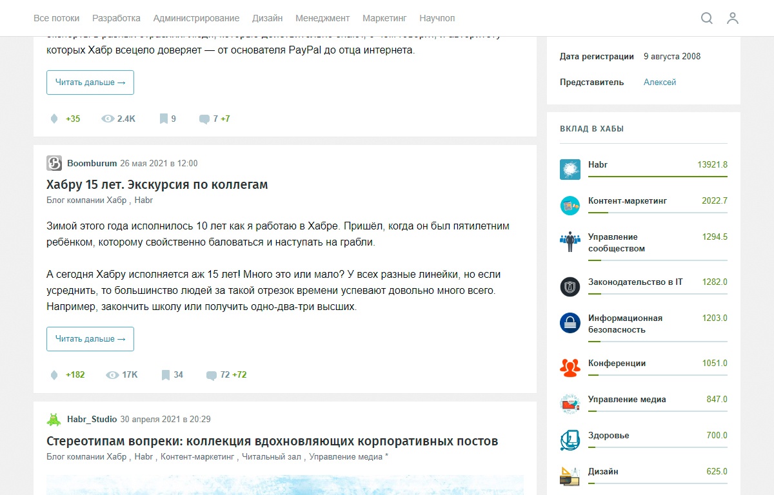Open representative Алексей's profile
This screenshot has width=774, height=495.
click(659, 82)
